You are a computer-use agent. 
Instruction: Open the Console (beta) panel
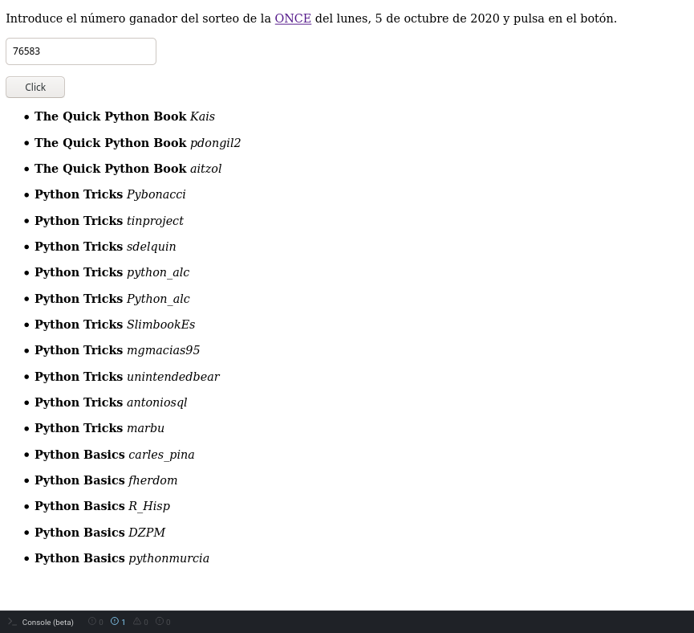coord(12,622)
